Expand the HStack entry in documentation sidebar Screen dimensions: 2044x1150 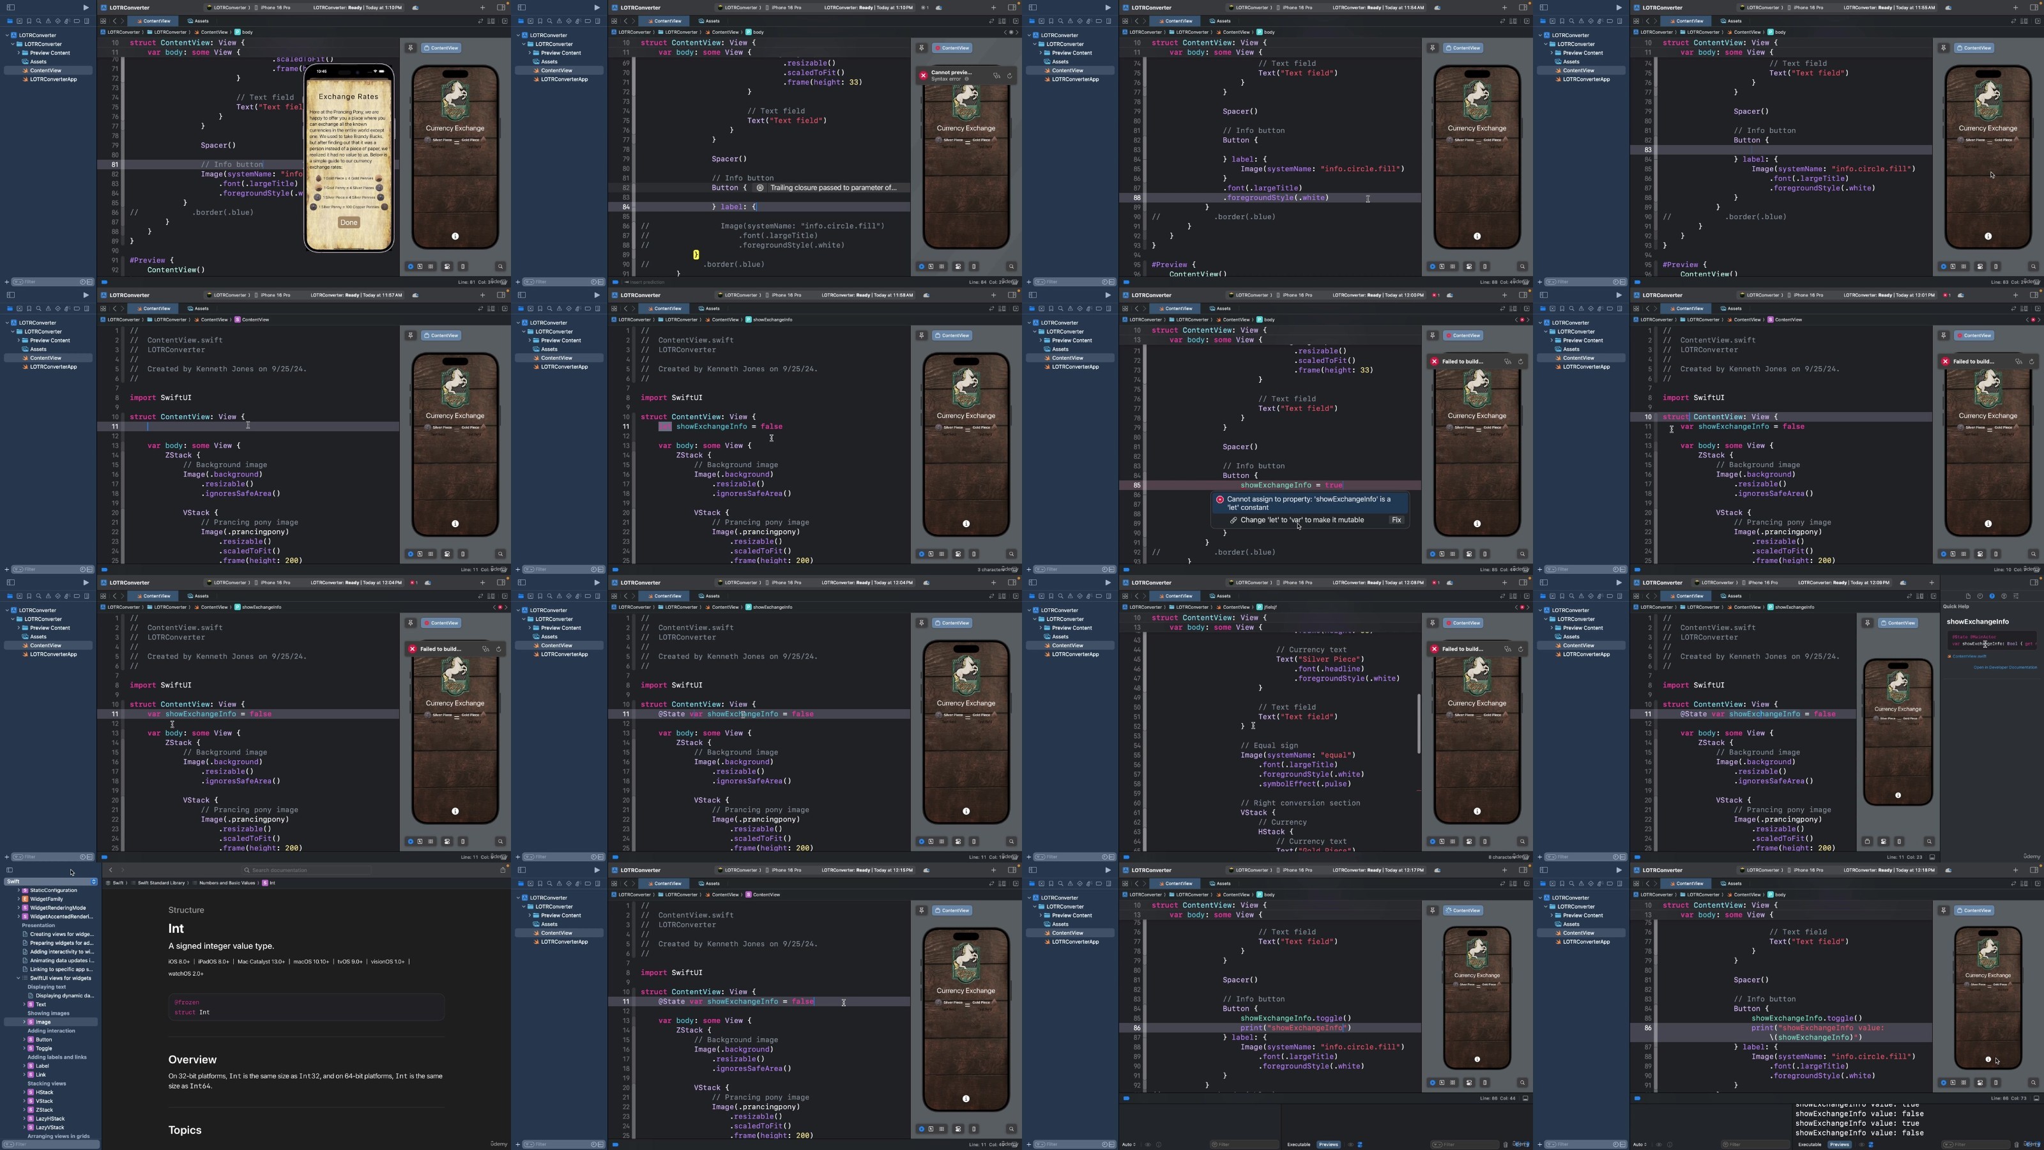tap(25, 1092)
